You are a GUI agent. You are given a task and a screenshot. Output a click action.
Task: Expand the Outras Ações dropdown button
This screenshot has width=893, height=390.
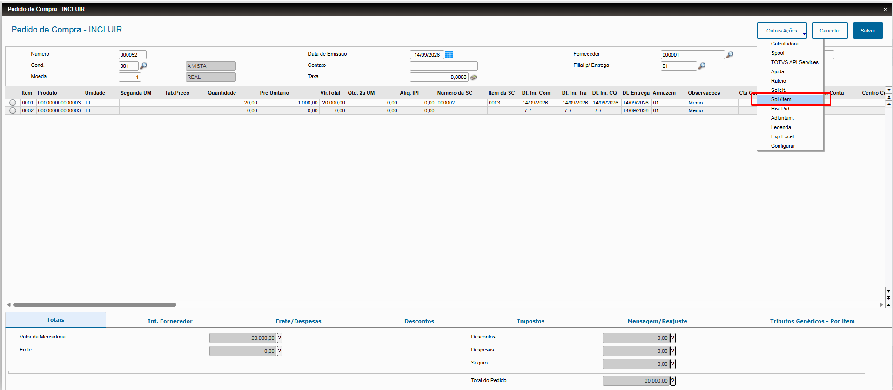pyautogui.click(x=782, y=31)
